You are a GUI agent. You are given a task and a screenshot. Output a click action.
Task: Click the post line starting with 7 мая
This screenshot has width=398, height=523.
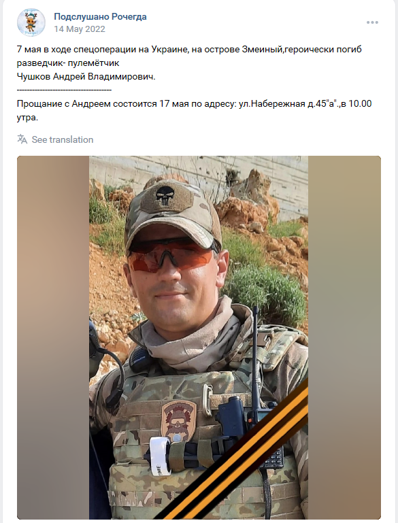189,50
